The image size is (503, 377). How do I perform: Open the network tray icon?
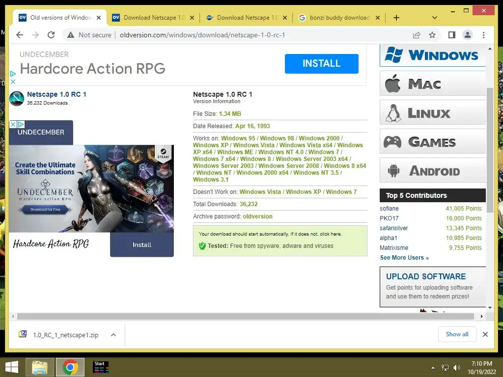445,368
